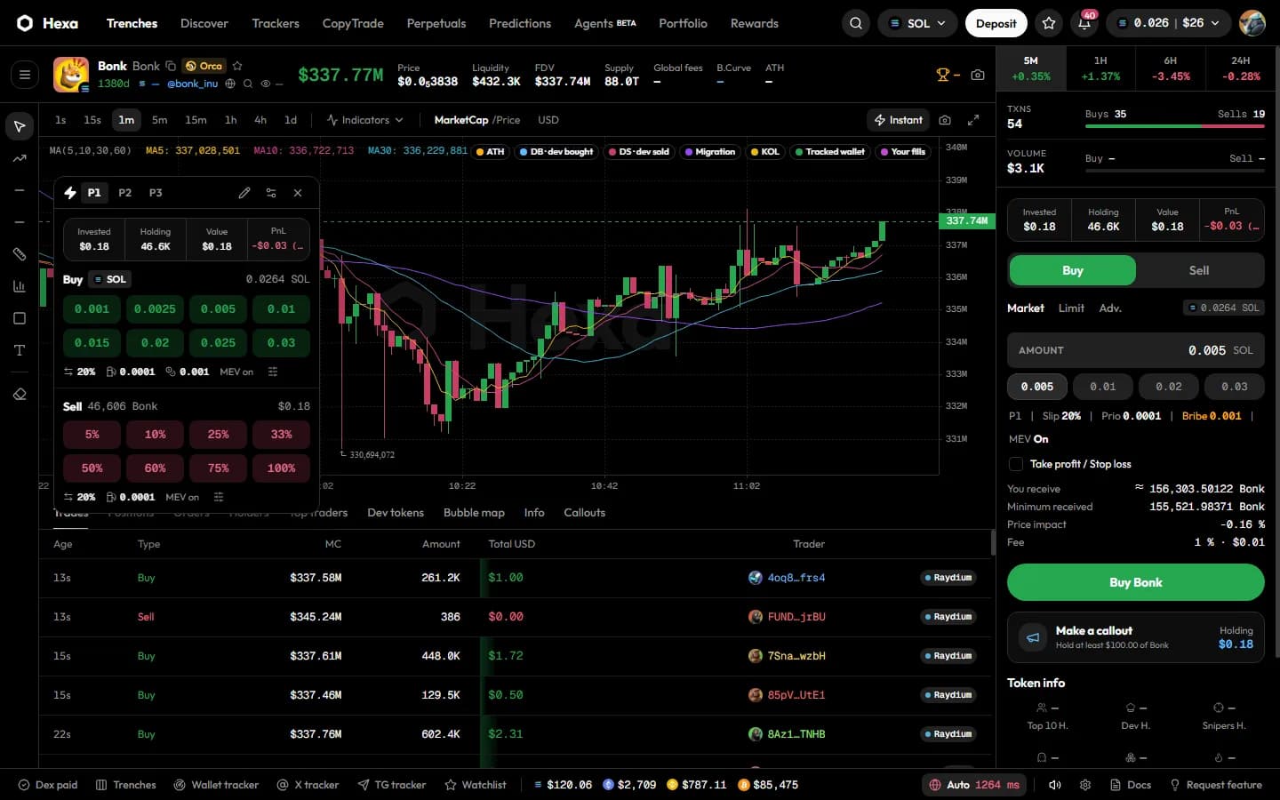Toggle the KOL chart marker
1280x800 pixels.
point(764,152)
